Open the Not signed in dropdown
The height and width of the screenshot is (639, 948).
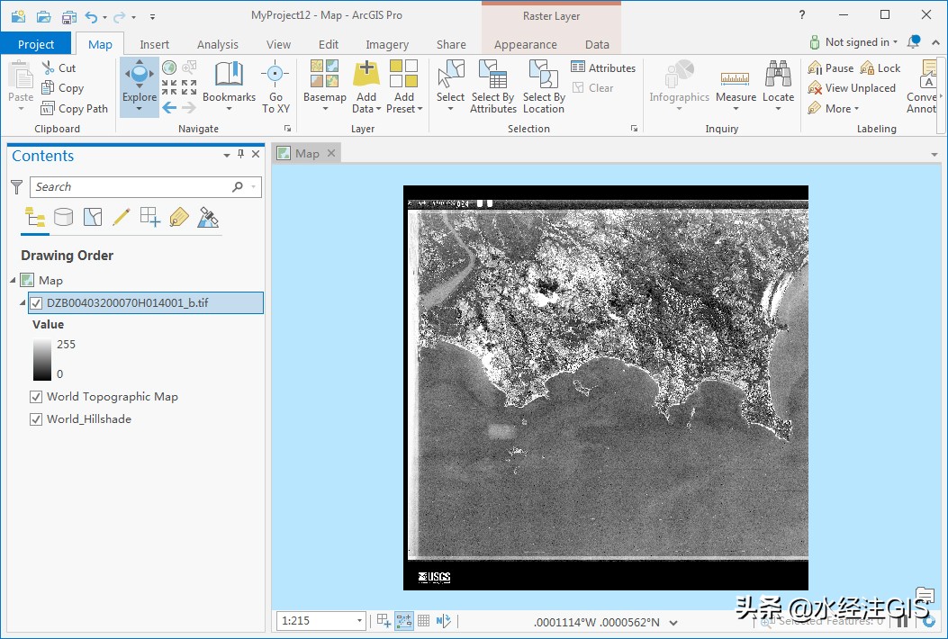coord(855,41)
